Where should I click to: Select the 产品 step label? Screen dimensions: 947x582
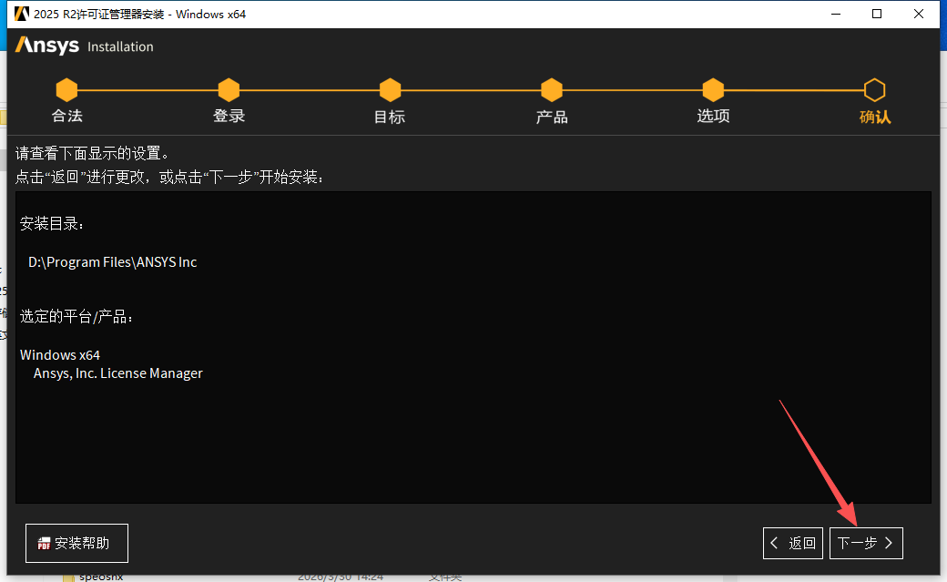coord(551,117)
